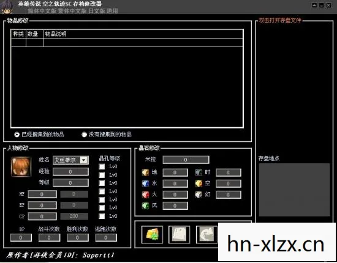
Task: Click the 战斗次数 battle count field
Action: 49,237
